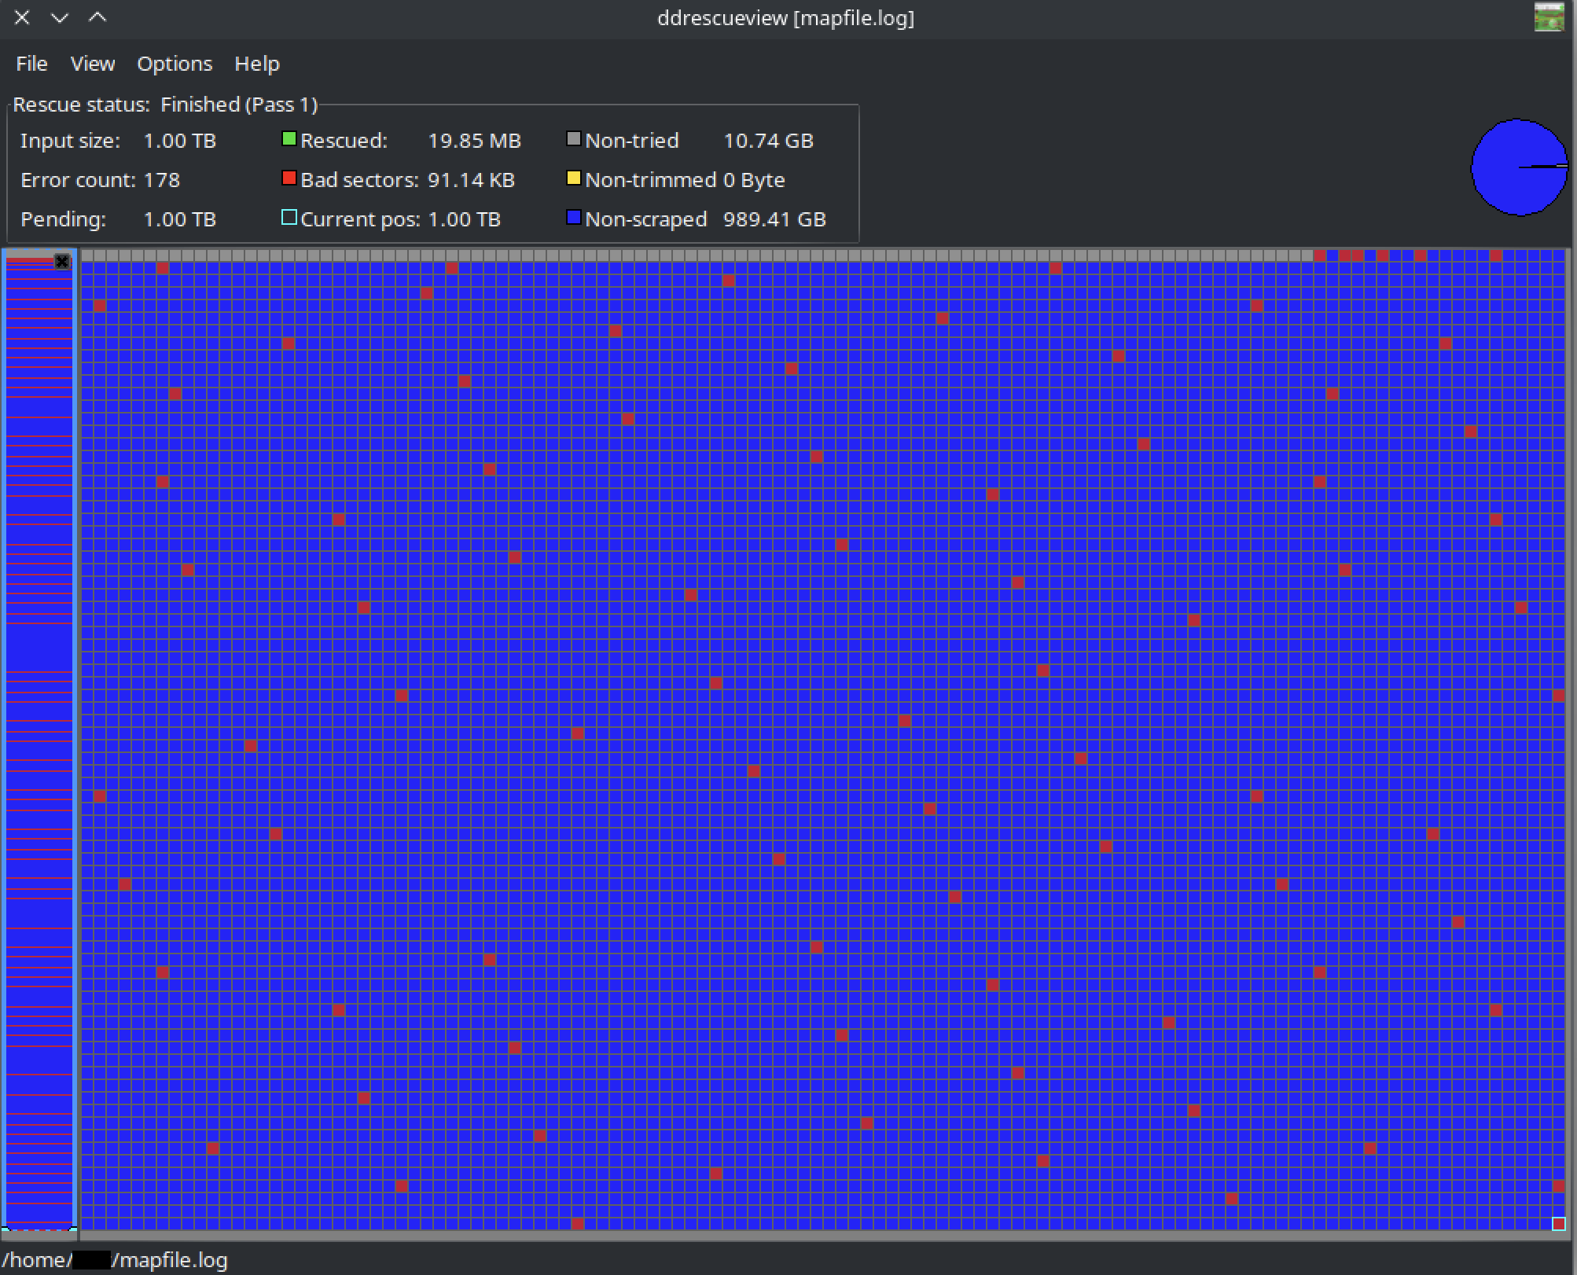Close the zoom bar with its X button

coord(62,261)
